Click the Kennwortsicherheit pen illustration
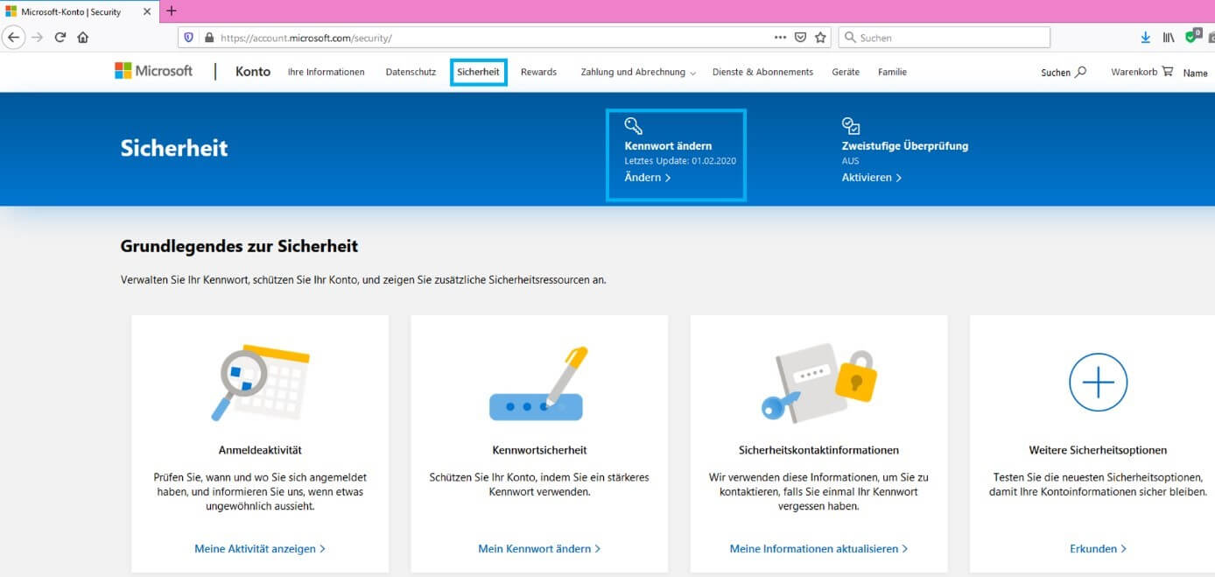This screenshot has height=577, width=1215. click(x=538, y=383)
